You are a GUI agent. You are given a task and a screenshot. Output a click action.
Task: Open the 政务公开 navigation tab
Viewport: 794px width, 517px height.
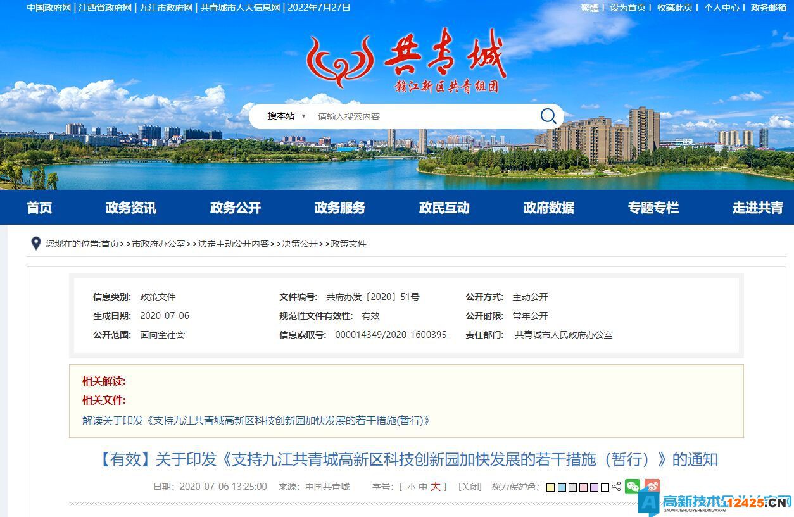click(x=236, y=208)
